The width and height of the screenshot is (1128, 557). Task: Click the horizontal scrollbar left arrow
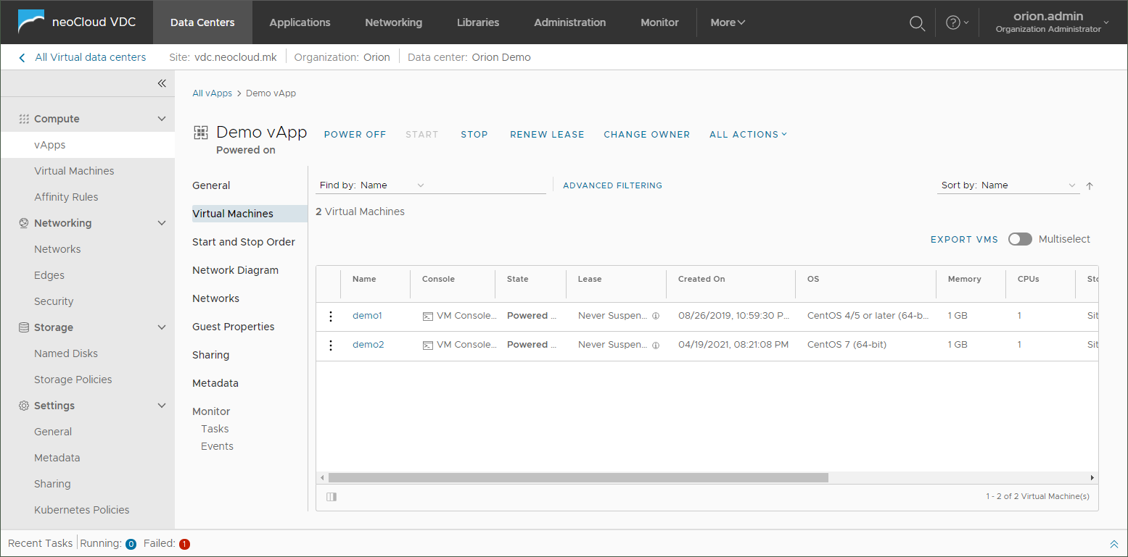click(x=321, y=478)
